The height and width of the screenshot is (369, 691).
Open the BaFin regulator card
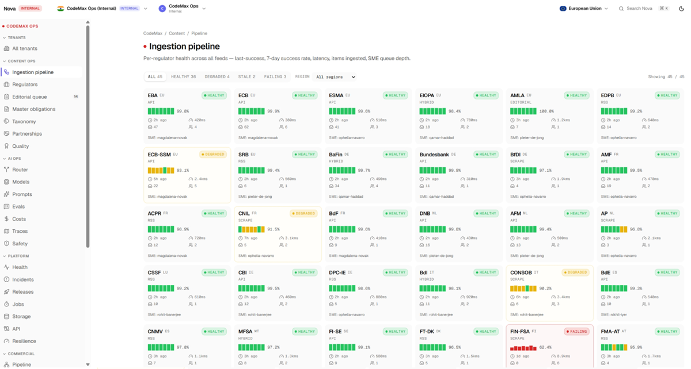click(368, 175)
